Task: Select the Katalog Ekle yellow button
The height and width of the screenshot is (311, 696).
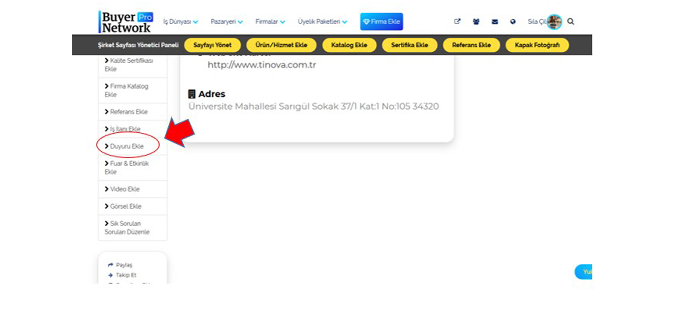Action: coord(349,45)
